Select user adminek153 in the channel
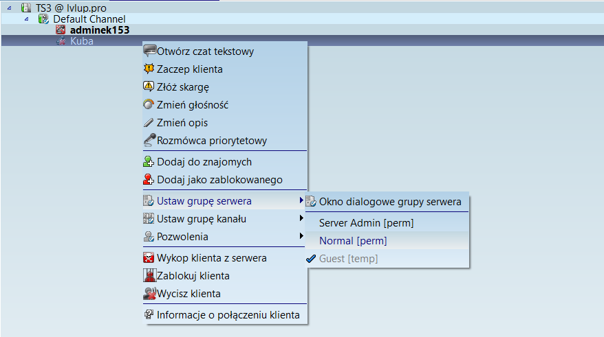The image size is (604, 337). pos(99,30)
